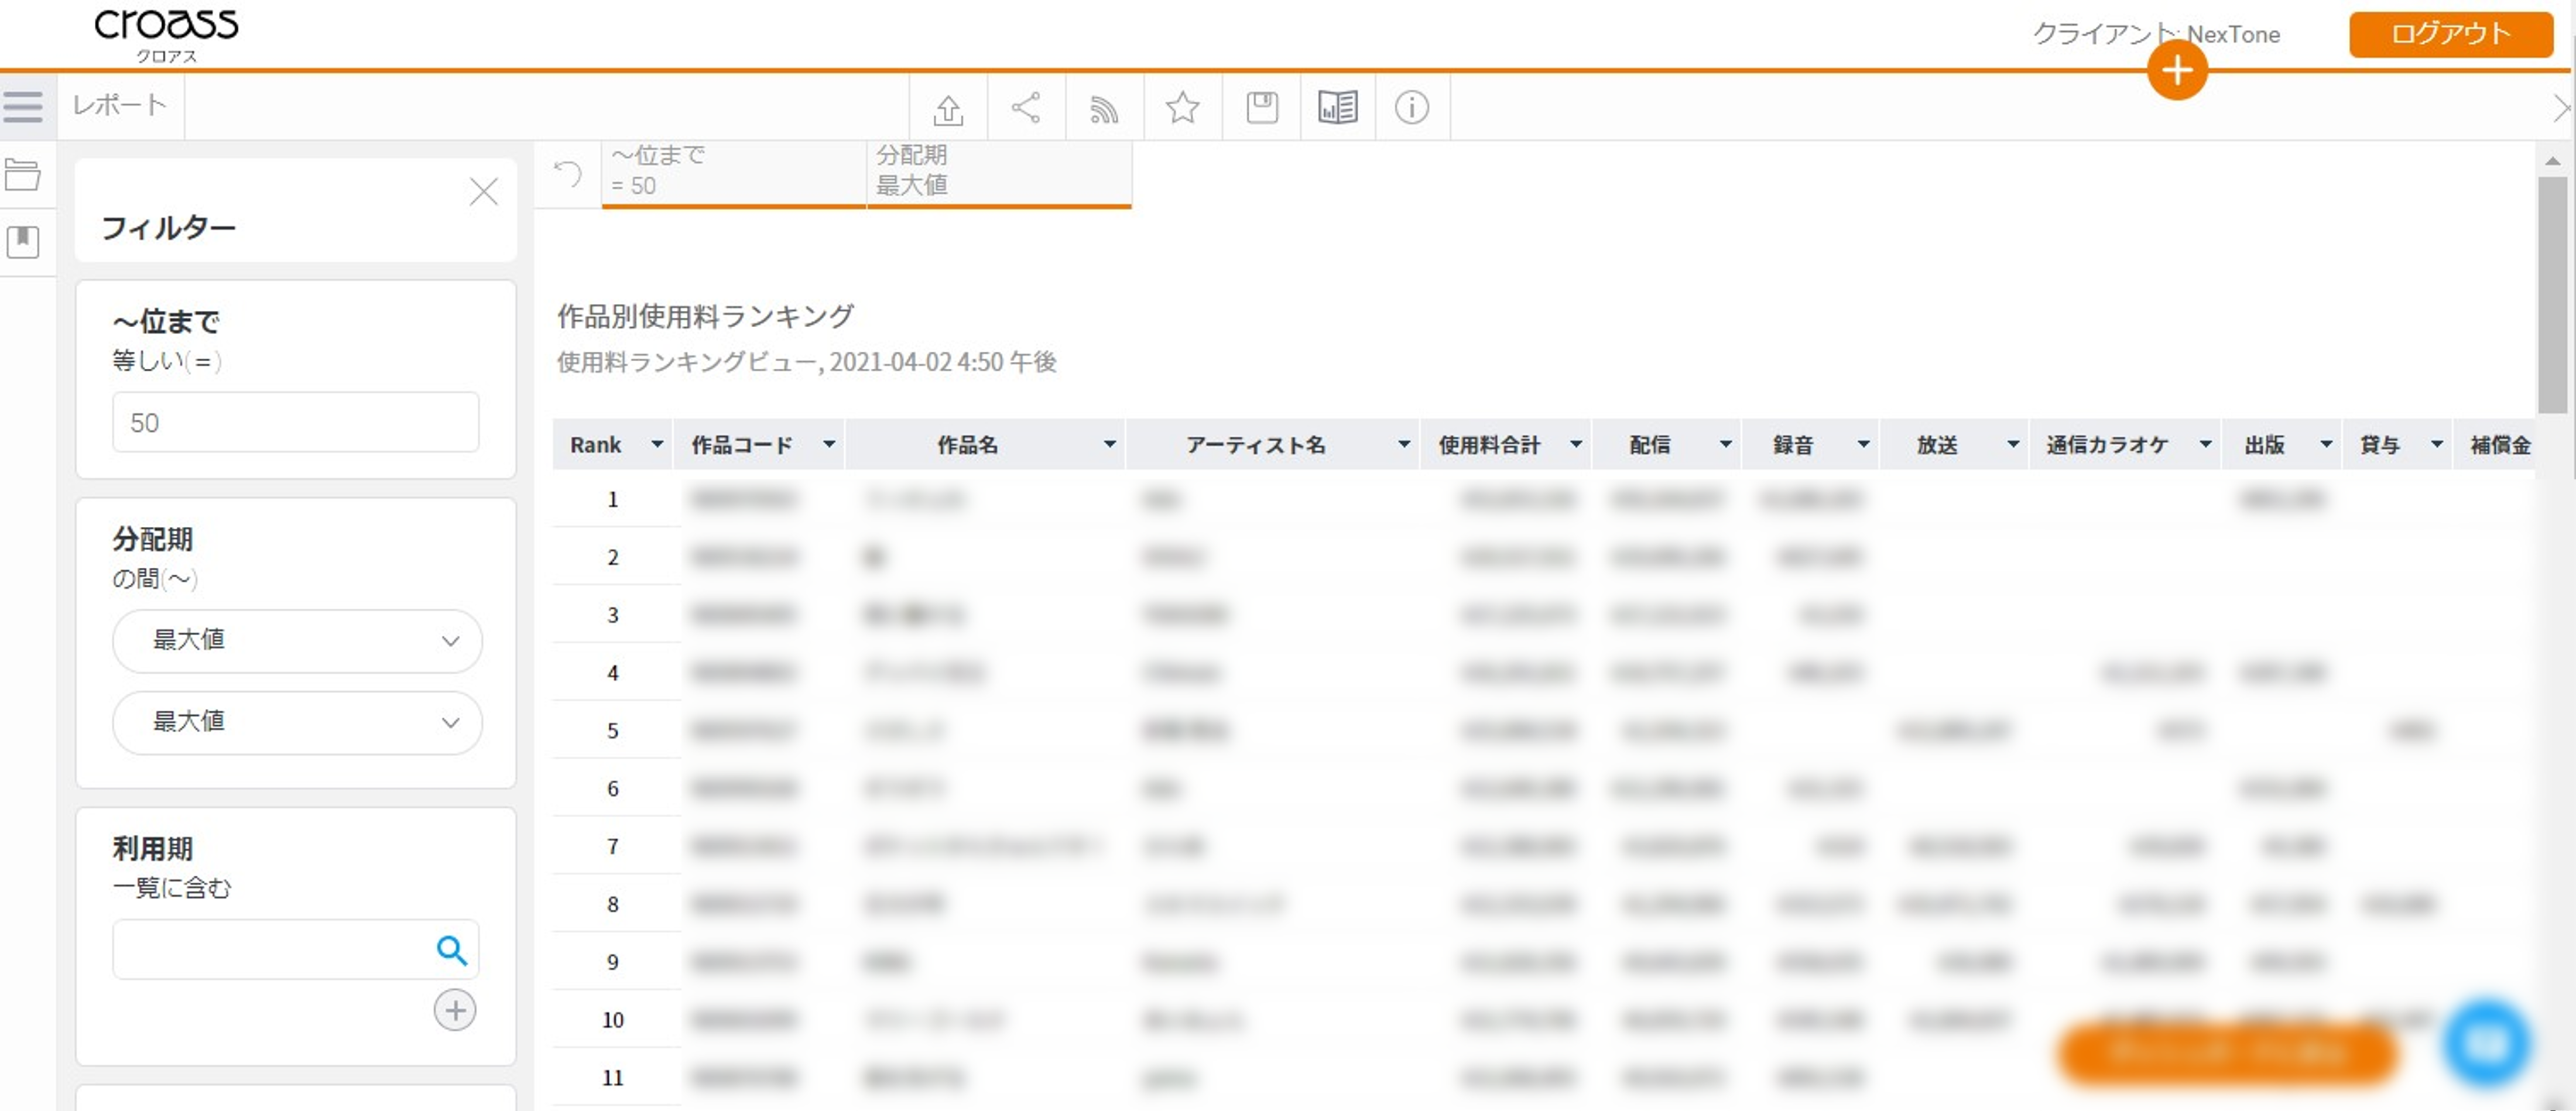
Task: Click the information icon in toolbar
Action: (x=1411, y=107)
